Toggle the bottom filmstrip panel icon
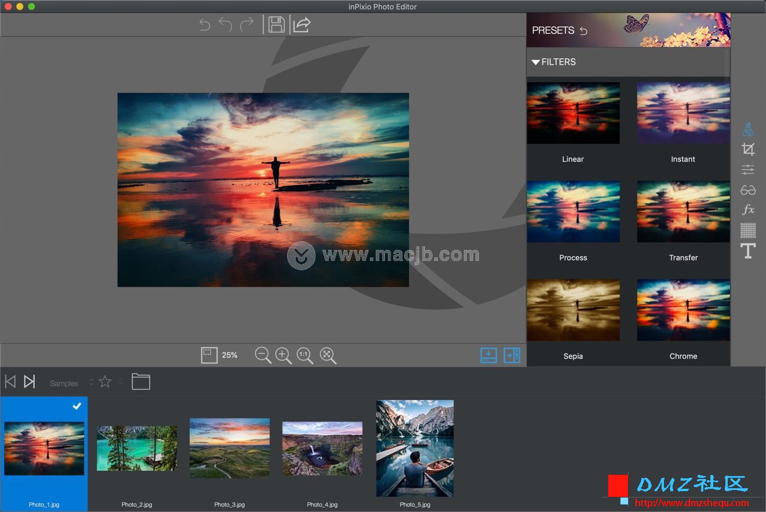The image size is (766, 512). [x=489, y=355]
